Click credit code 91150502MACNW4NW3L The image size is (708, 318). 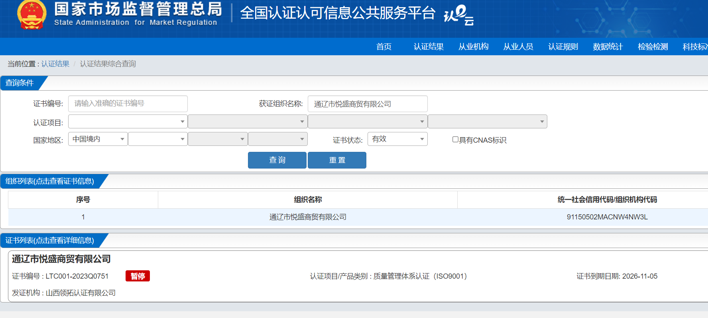coord(607,217)
